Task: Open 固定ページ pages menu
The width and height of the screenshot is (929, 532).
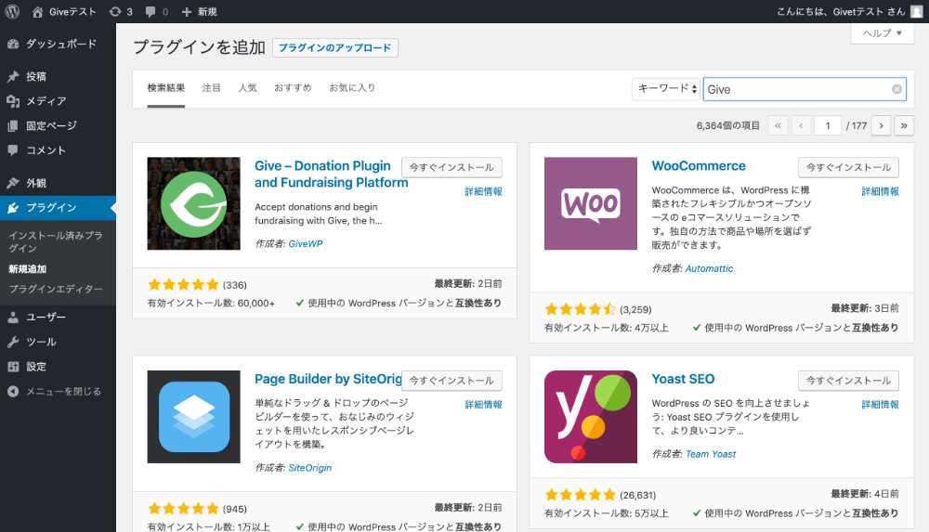Action: (58, 125)
